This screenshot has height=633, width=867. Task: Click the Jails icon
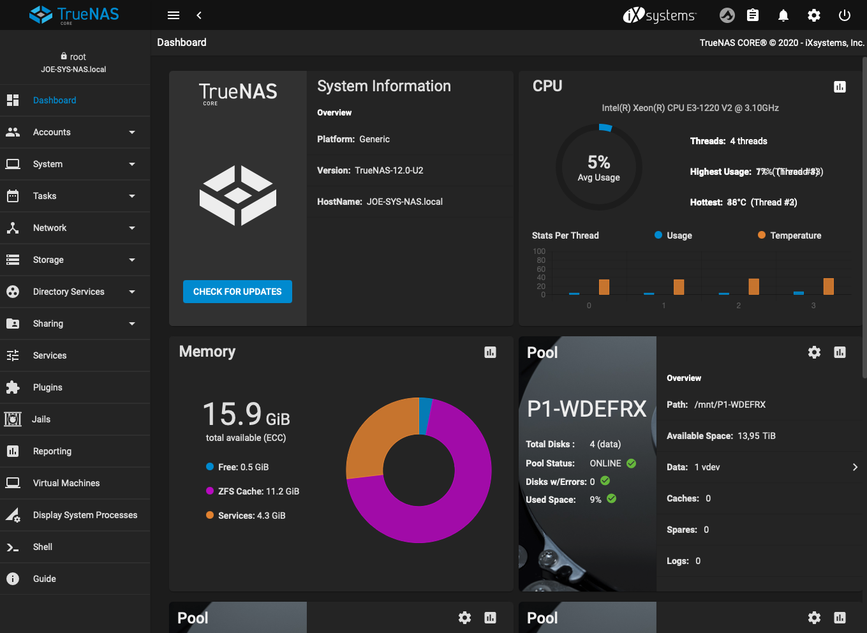13,419
